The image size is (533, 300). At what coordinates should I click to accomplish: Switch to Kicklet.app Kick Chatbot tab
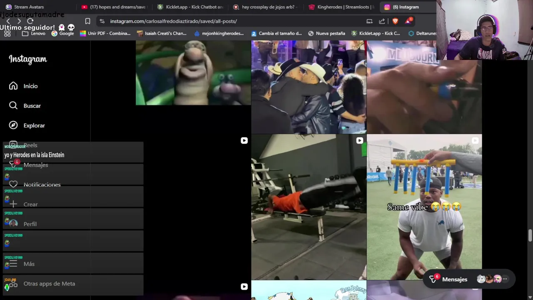190,7
